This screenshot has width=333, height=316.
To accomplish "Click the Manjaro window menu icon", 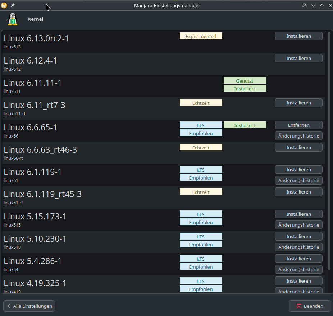I will (4, 5).
